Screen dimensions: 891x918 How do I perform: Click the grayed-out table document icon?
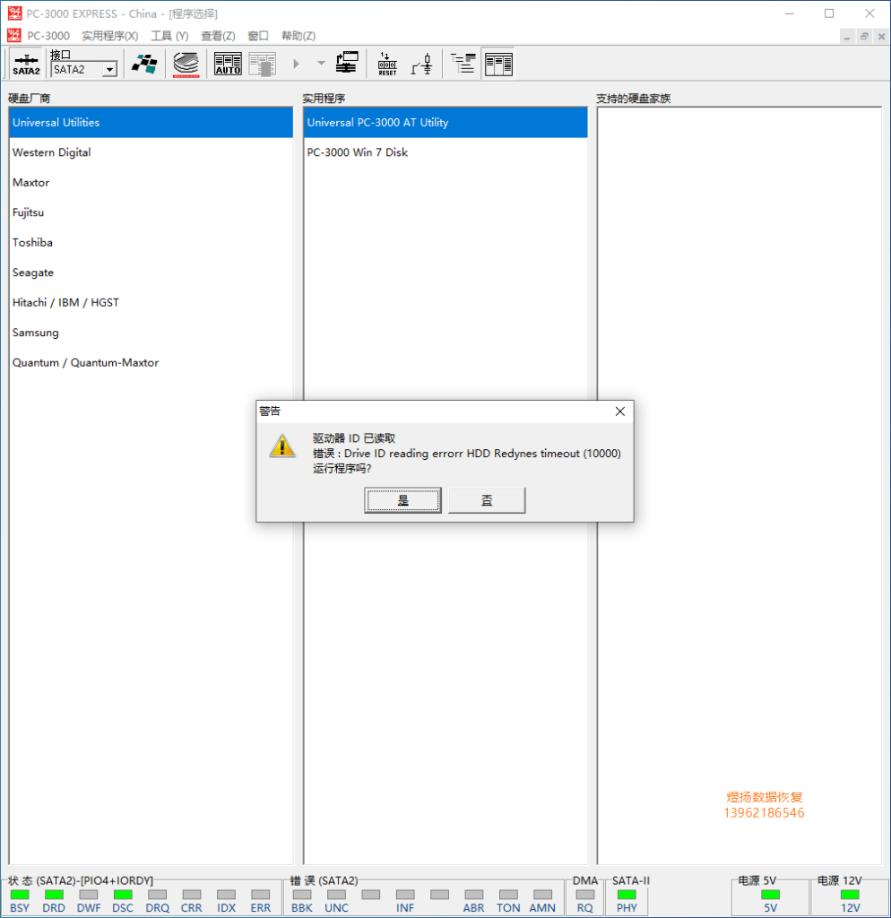263,64
